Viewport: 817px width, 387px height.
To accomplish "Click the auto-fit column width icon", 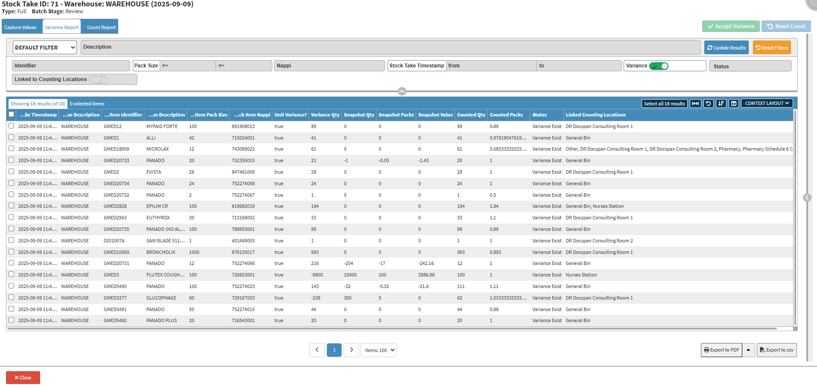I will pyautogui.click(x=695, y=103).
